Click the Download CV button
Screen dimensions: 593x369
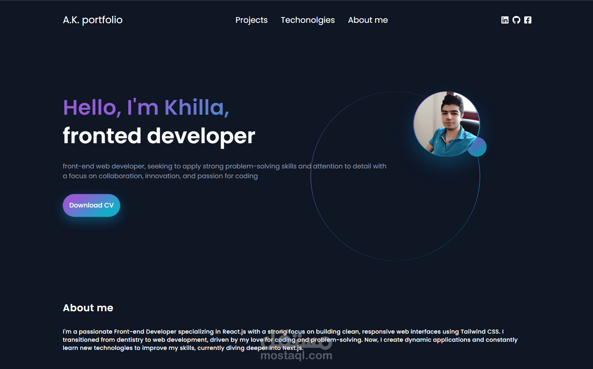pos(91,205)
